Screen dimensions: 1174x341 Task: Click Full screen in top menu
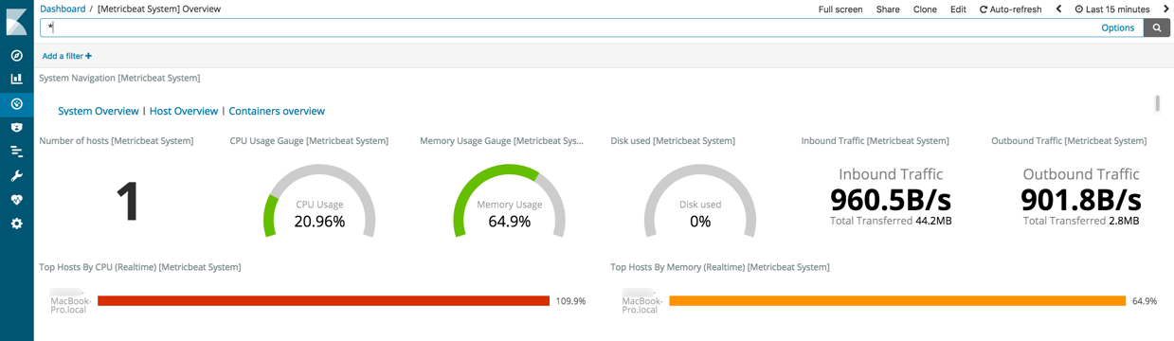click(x=840, y=9)
